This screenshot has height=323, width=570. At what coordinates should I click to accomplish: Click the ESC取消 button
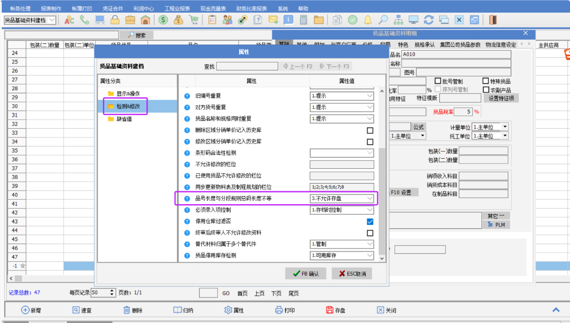tap(352, 273)
